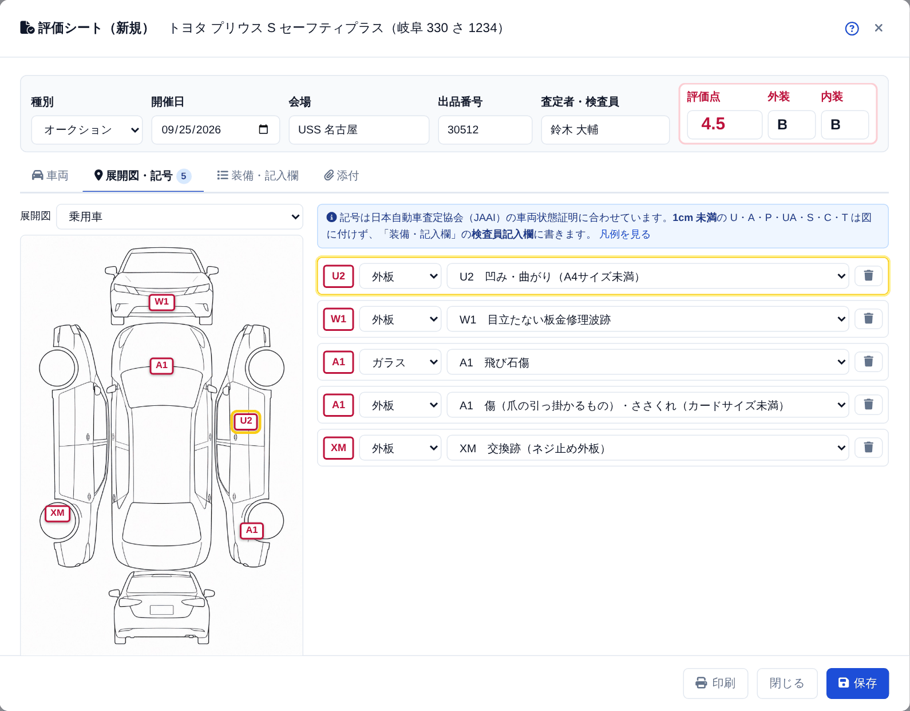Edit the 内装 grade B field
This screenshot has width=910, height=711.
tap(845, 124)
